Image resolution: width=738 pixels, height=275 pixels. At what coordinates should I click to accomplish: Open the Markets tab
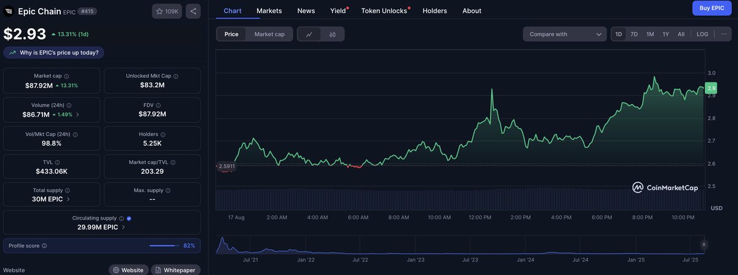(269, 11)
